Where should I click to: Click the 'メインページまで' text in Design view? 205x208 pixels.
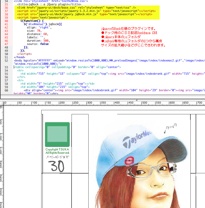pos(58,157)
